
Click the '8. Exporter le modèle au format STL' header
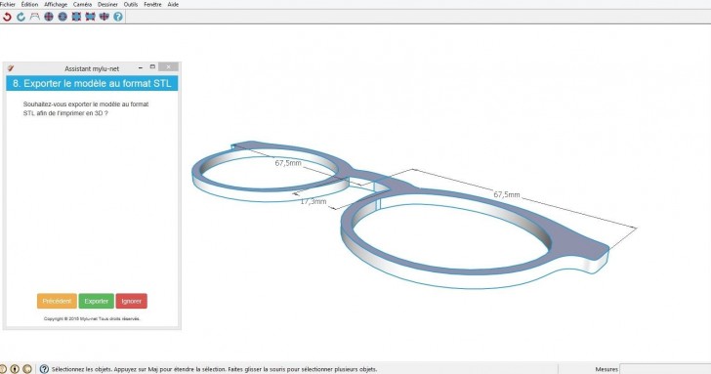click(92, 83)
